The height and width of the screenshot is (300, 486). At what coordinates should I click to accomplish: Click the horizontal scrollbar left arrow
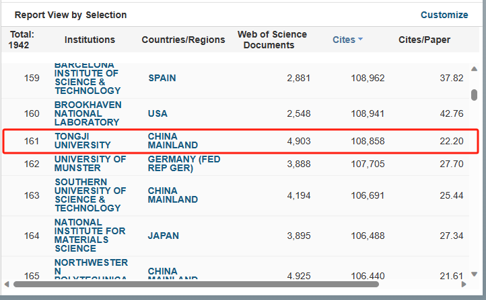point(7,284)
